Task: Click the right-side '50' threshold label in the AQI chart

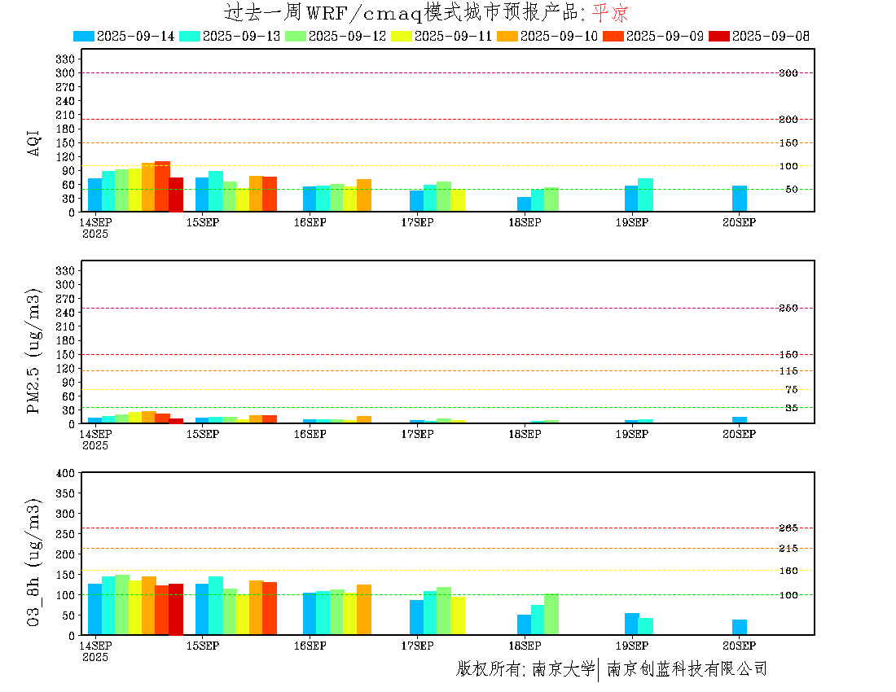Action: pos(792,190)
